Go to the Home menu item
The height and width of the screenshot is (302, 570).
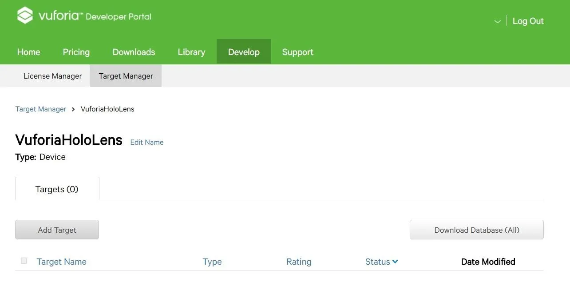click(28, 52)
